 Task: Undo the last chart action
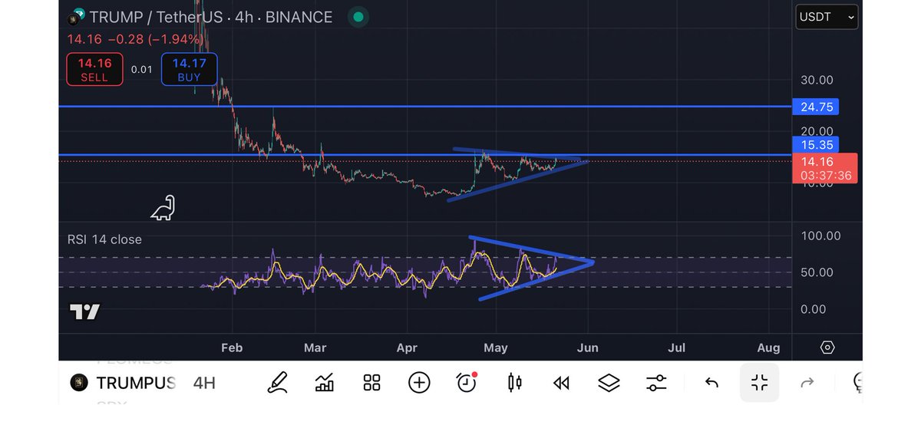[x=711, y=382]
